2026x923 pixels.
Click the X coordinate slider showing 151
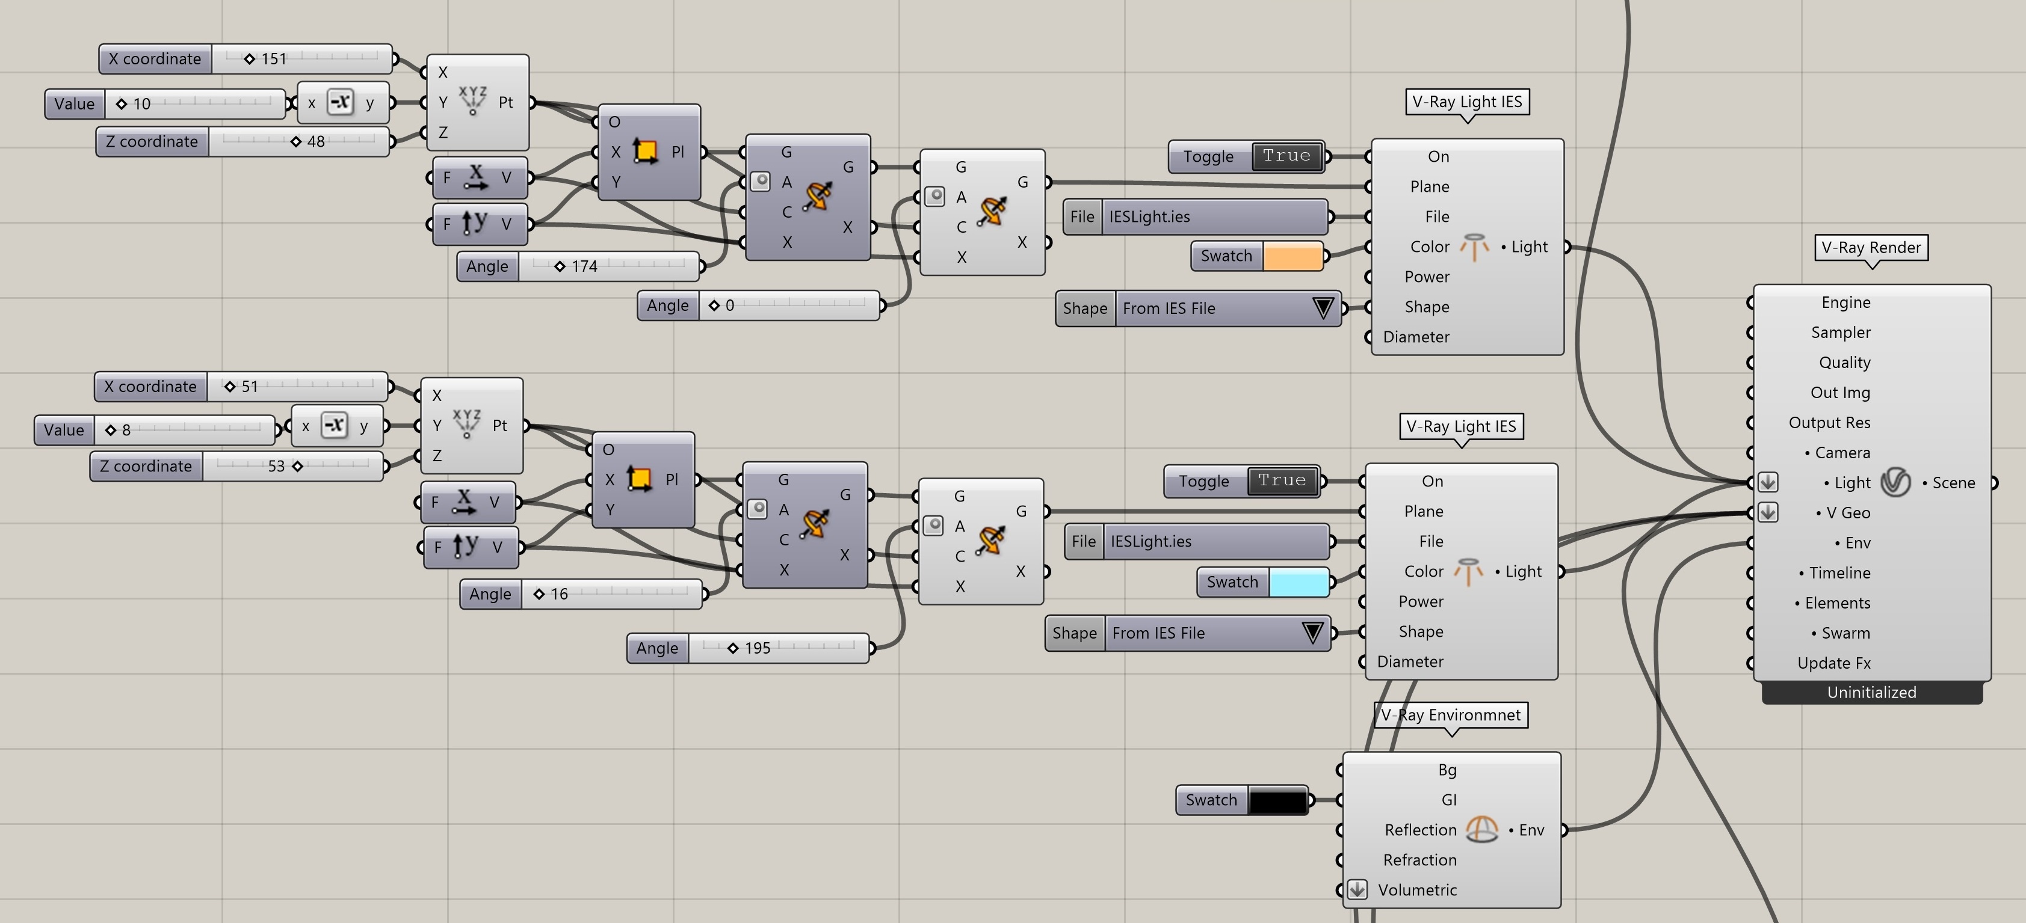[x=301, y=58]
